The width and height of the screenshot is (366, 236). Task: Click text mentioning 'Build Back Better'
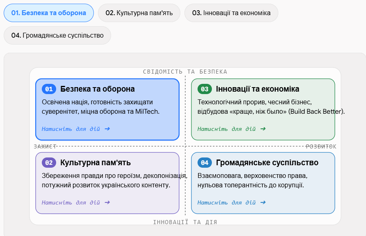(271, 112)
